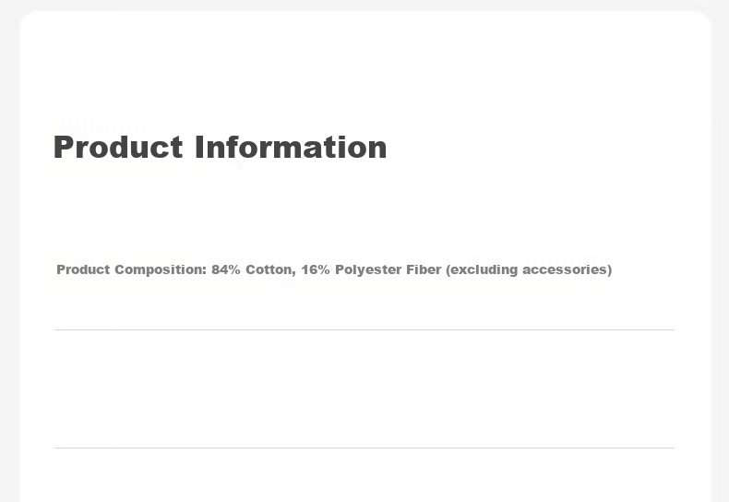Image resolution: width=729 pixels, height=502 pixels.
Task: Click the Product Information heading
Action: pyautogui.click(x=220, y=147)
